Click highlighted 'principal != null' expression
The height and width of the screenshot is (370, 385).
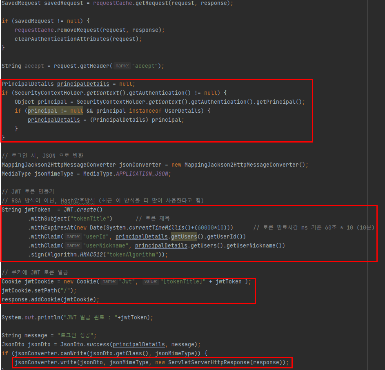[55, 111]
